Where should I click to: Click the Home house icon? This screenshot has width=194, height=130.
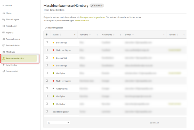coord(4,13)
